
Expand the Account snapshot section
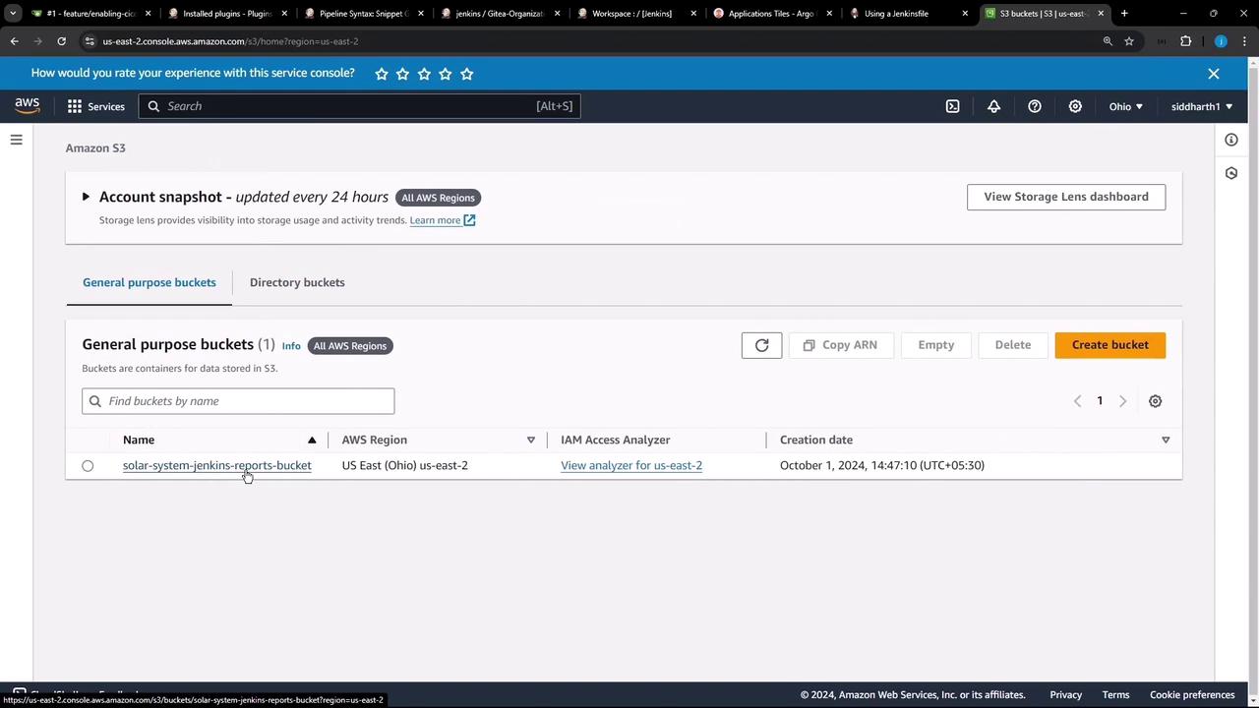86,197
